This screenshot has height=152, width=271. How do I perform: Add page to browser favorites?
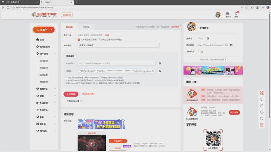[x=246, y=7]
